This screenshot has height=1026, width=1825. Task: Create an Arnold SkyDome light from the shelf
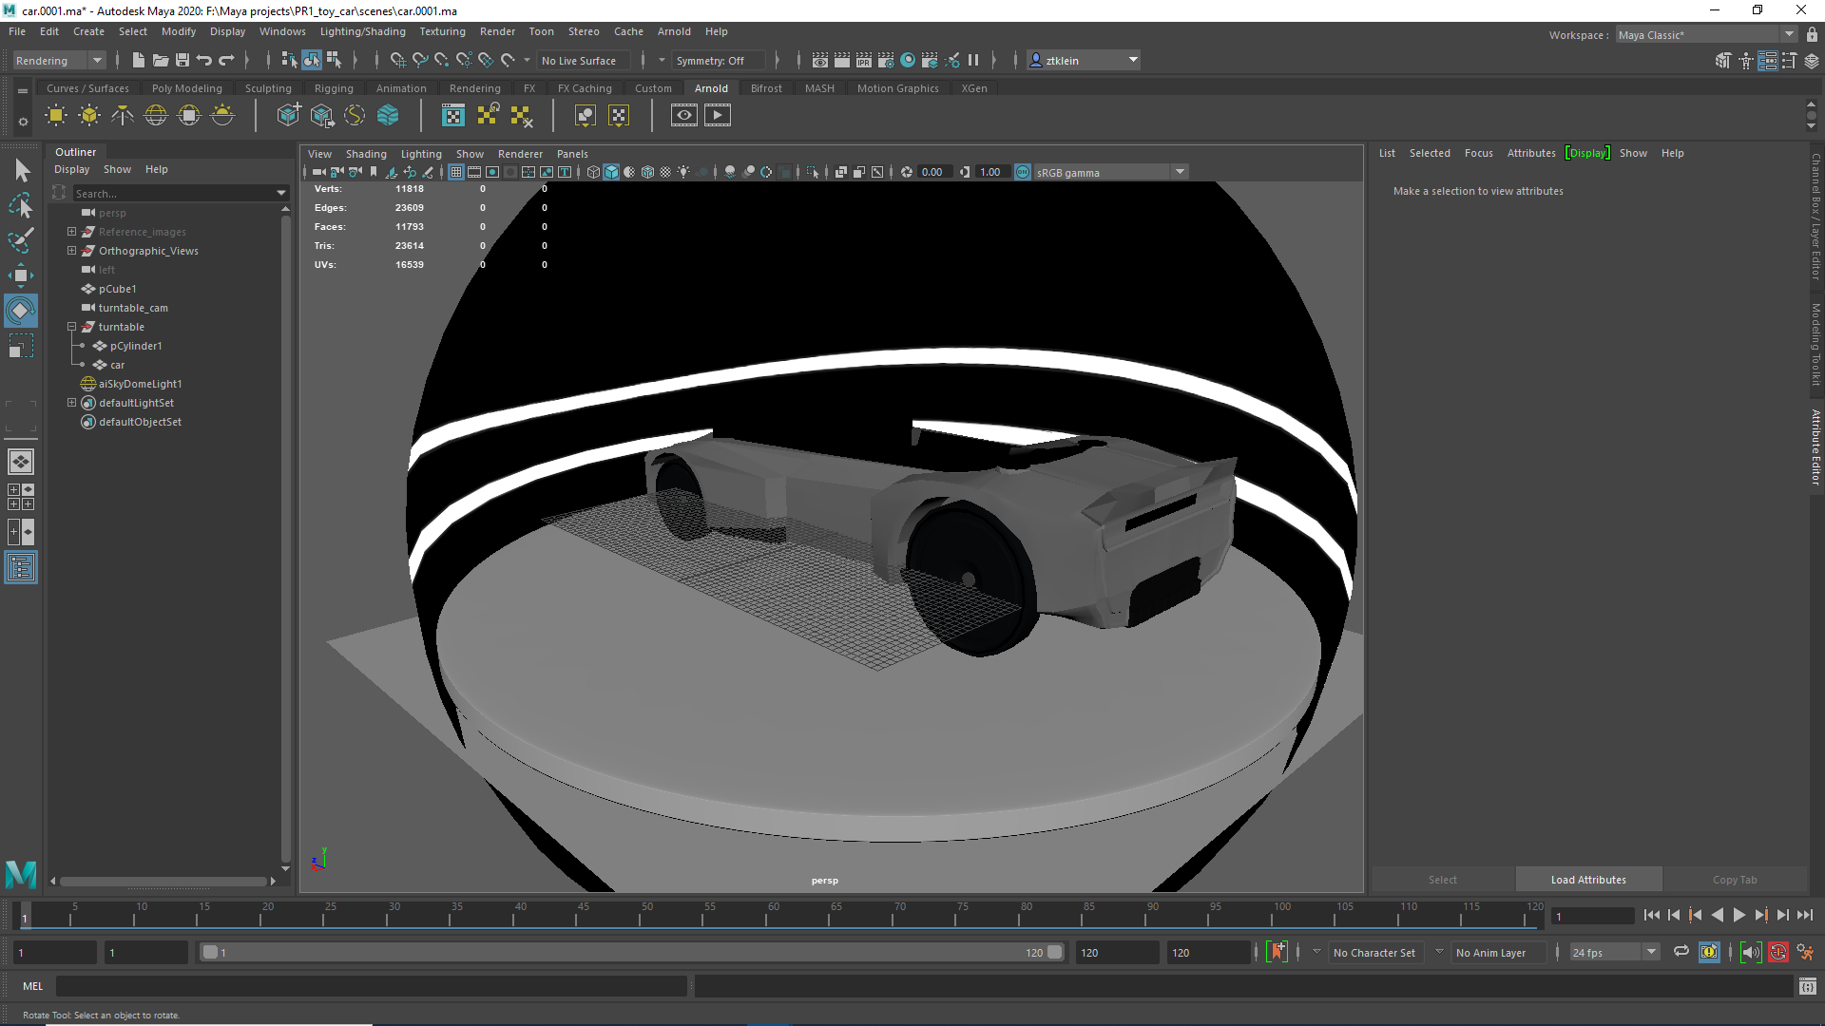click(x=155, y=116)
